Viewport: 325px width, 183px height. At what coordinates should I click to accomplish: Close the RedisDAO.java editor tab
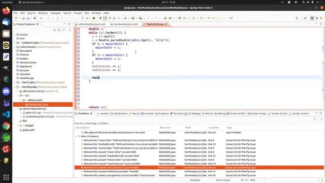pyautogui.click(x=166, y=24)
